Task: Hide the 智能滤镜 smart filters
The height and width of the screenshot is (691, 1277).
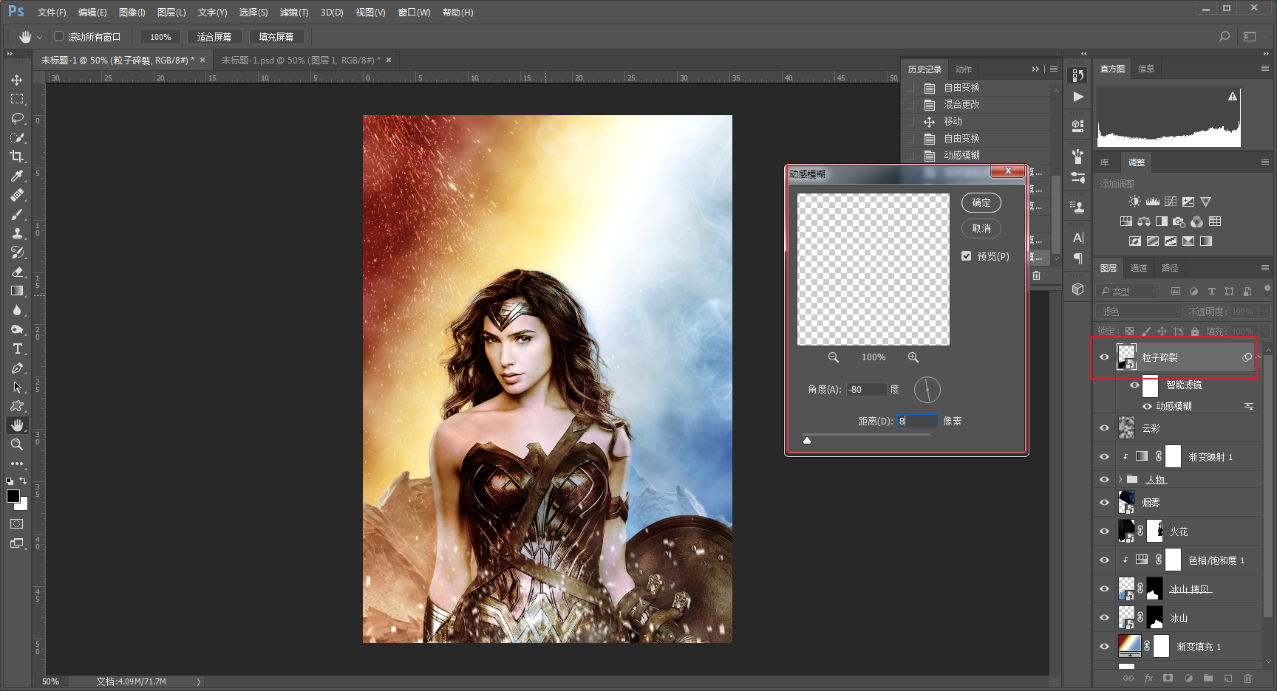Action: click(x=1135, y=385)
